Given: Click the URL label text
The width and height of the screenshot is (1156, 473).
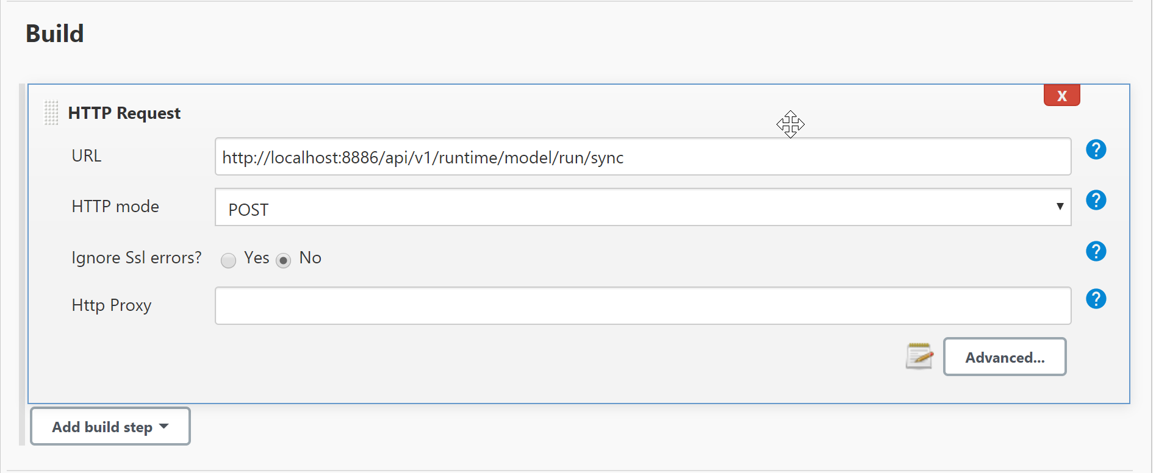Looking at the screenshot, I should [87, 156].
